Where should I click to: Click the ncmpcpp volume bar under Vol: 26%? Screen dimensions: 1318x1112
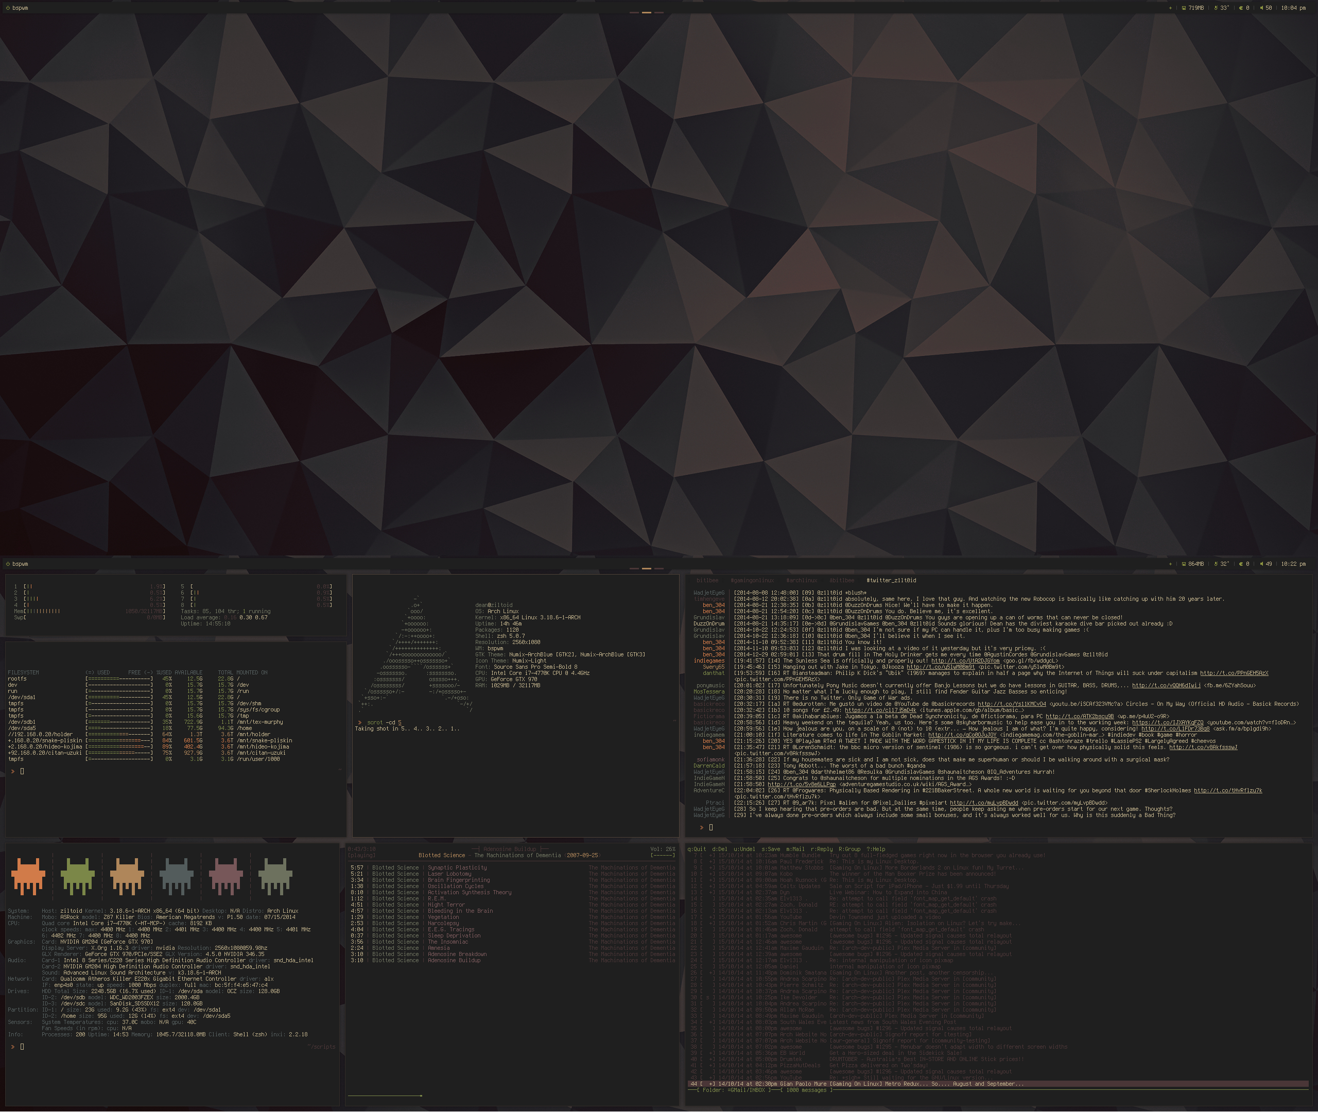click(x=663, y=856)
